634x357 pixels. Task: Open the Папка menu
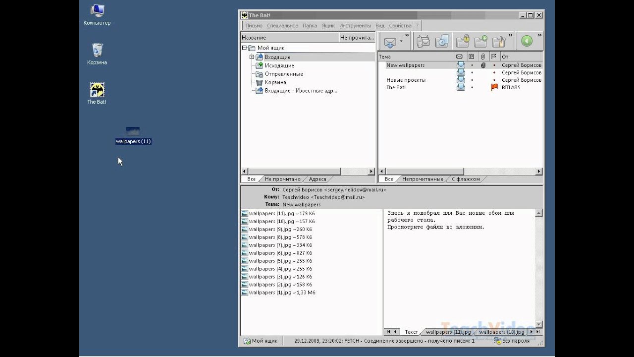click(x=310, y=25)
